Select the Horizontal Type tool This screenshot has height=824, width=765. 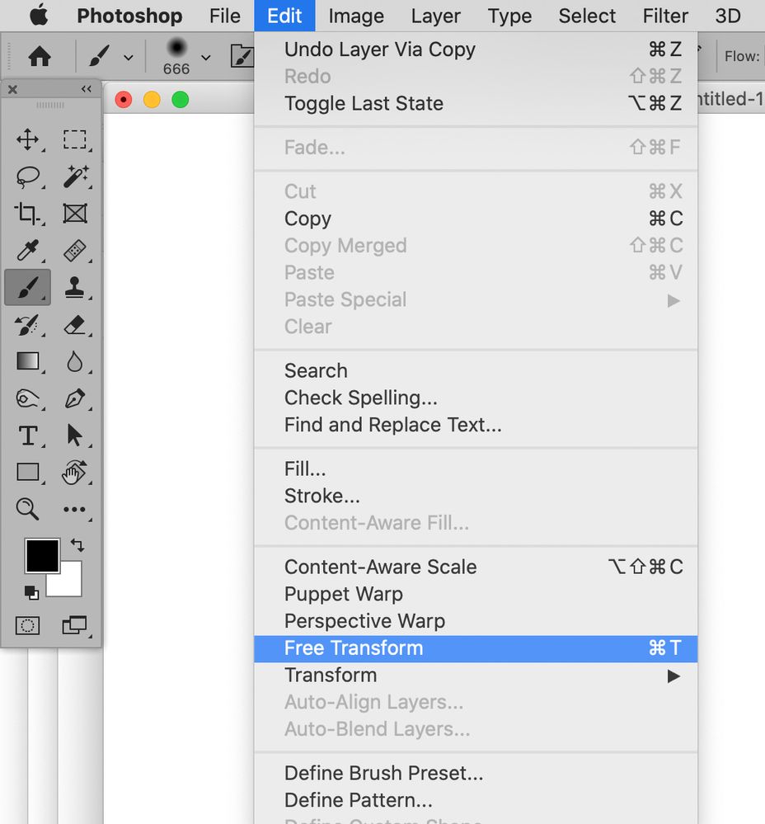tap(27, 435)
